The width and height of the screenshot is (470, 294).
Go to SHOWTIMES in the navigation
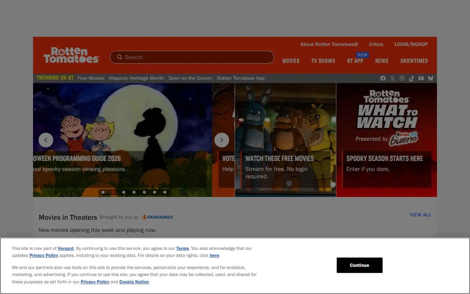(x=414, y=61)
